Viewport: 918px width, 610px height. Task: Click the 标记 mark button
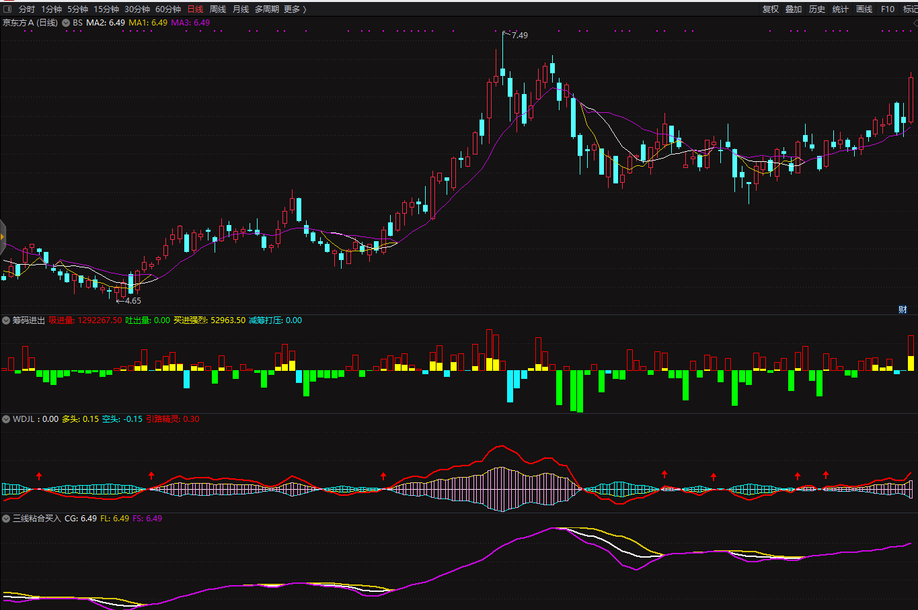pos(910,9)
